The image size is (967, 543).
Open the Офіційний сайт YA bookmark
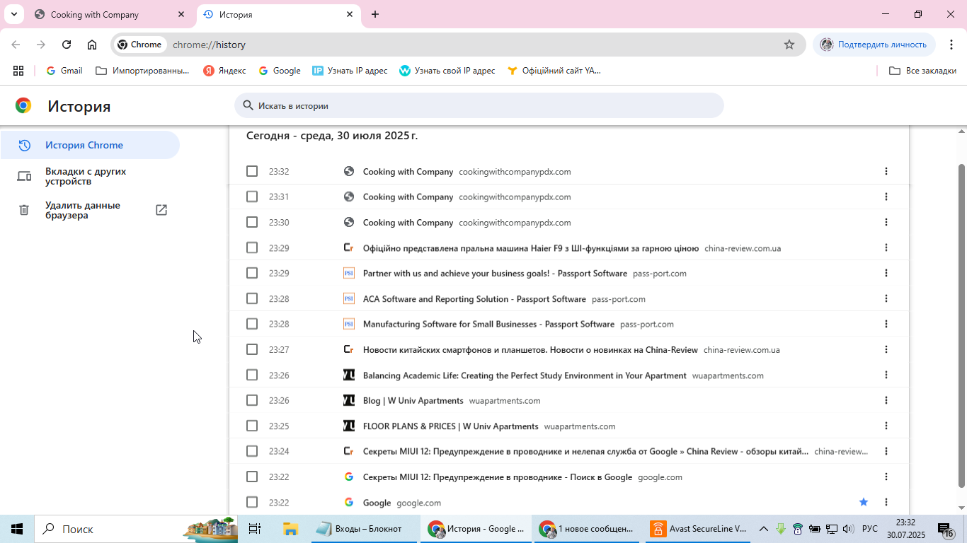[554, 71]
